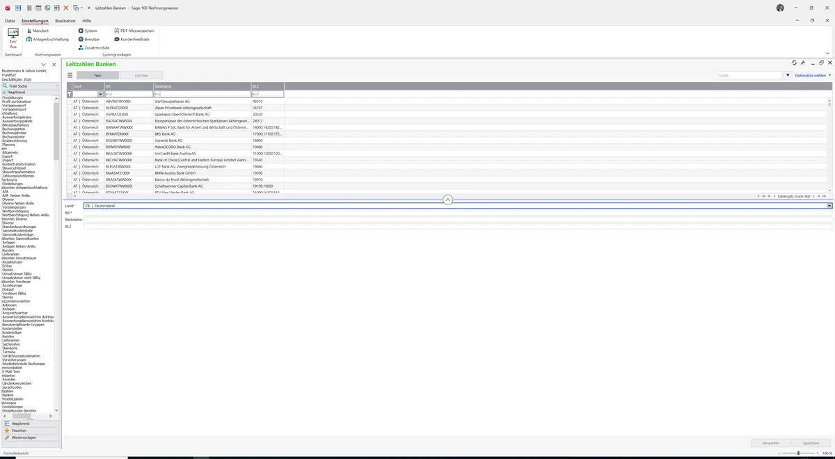The image size is (835, 459).
Task: Sort by the Bankname column header
Action: (x=202, y=86)
